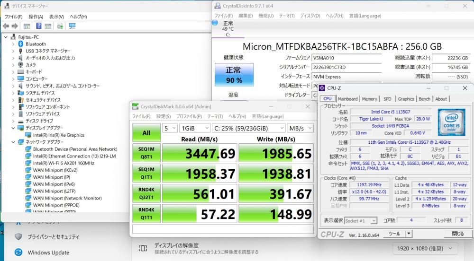Open 表示(V) menu in Device Manager
This screenshot has height=261, width=474.
(x=56, y=17)
